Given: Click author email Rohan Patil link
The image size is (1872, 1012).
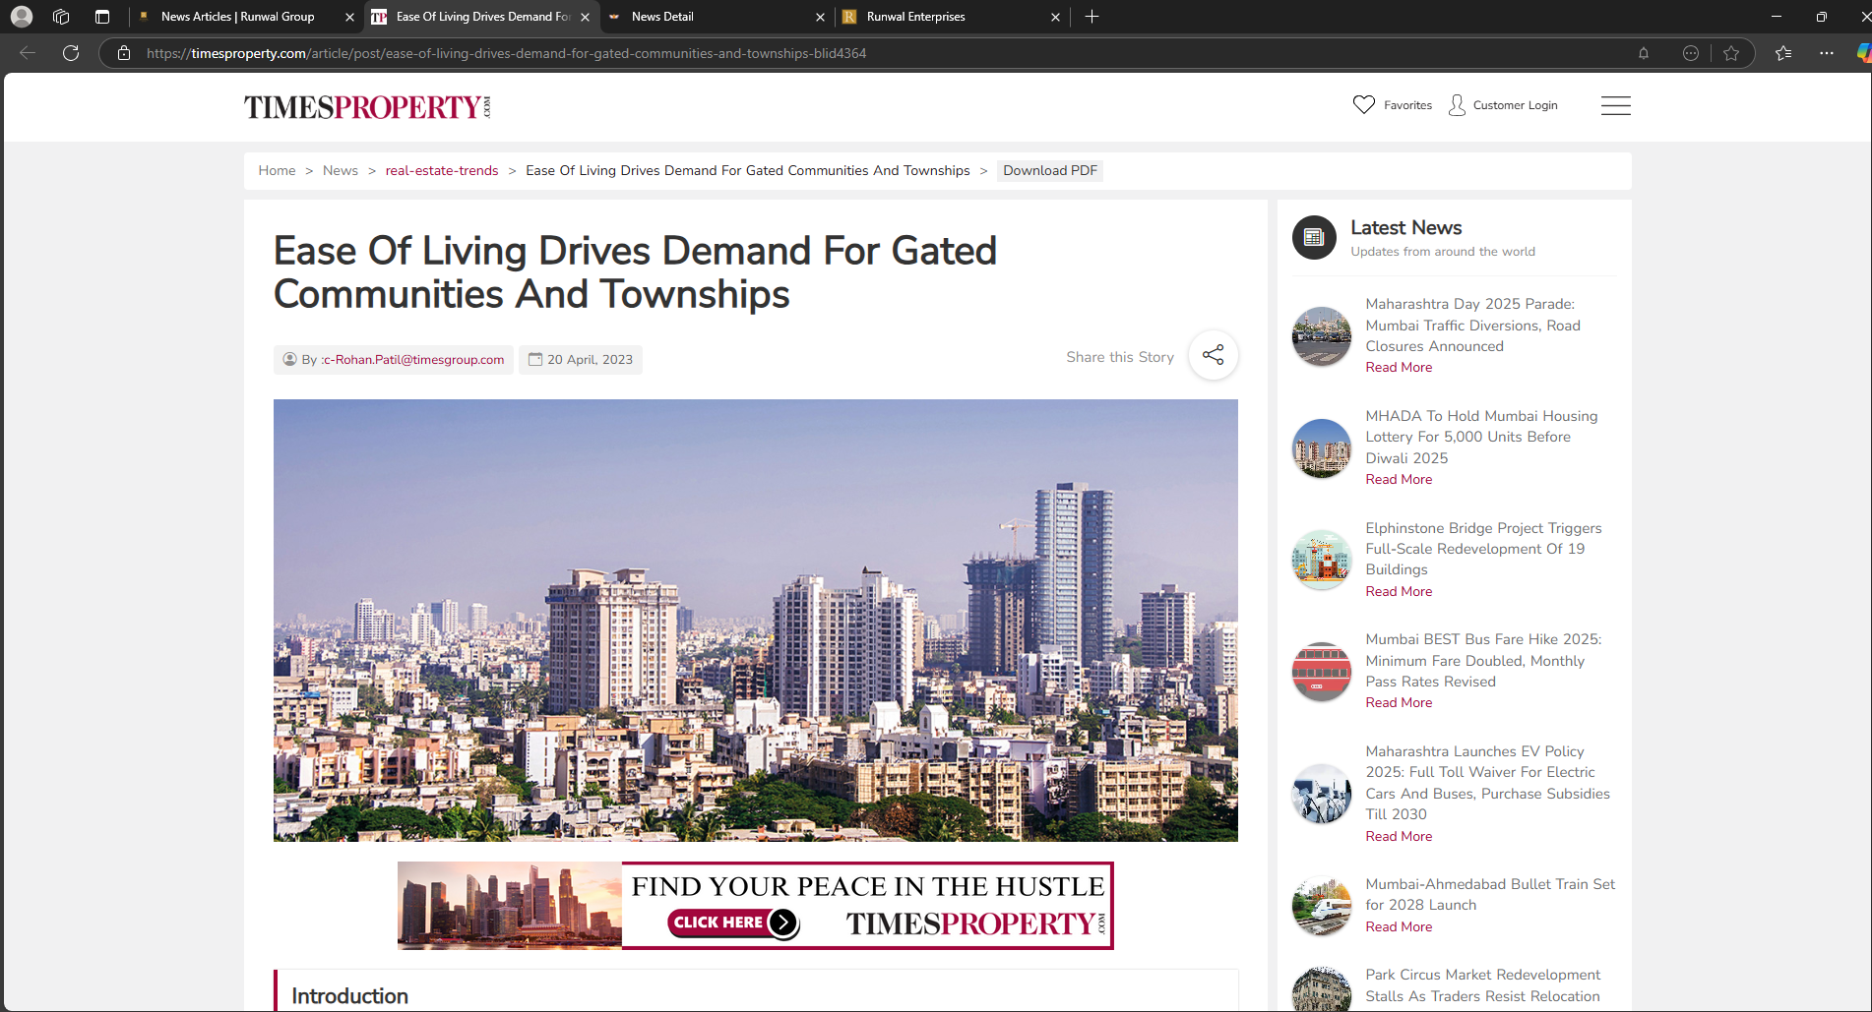Looking at the screenshot, I should coord(412,360).
